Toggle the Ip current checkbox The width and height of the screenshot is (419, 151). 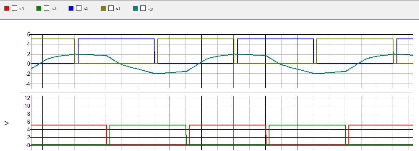point(143,8)
